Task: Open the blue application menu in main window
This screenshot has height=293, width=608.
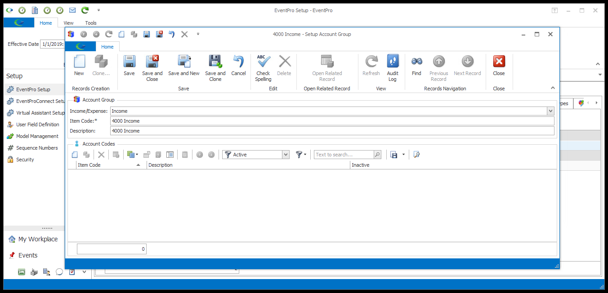Action: pos(19,23)
